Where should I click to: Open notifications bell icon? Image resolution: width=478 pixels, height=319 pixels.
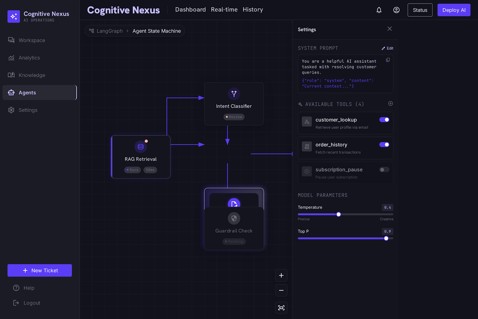click(x=379, y=10)
